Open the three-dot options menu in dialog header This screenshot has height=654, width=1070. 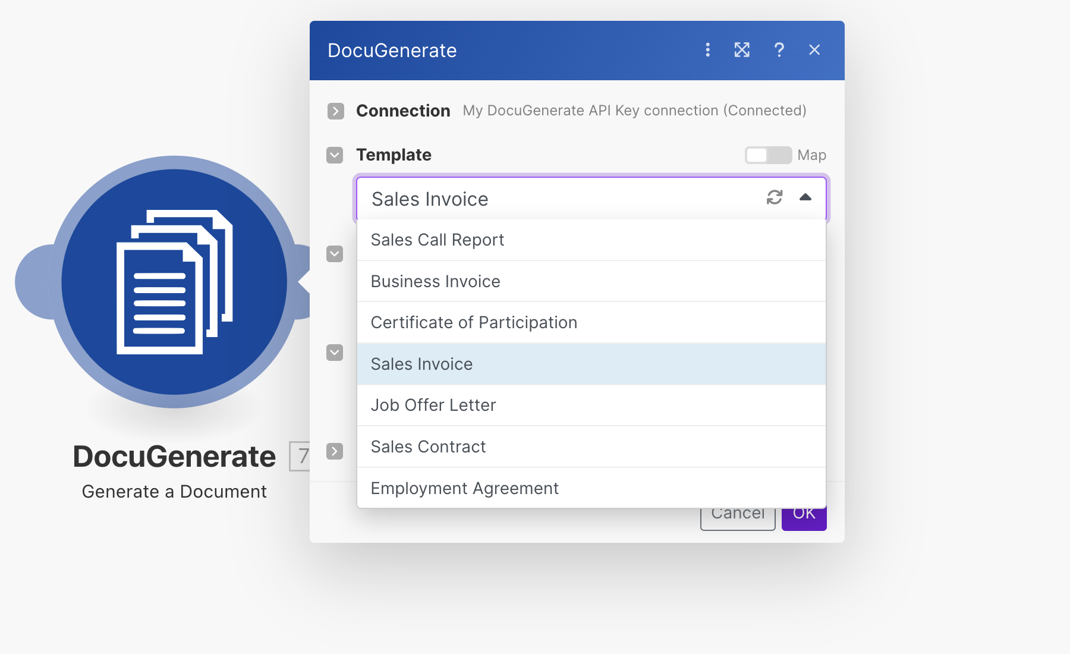point(707,50)
